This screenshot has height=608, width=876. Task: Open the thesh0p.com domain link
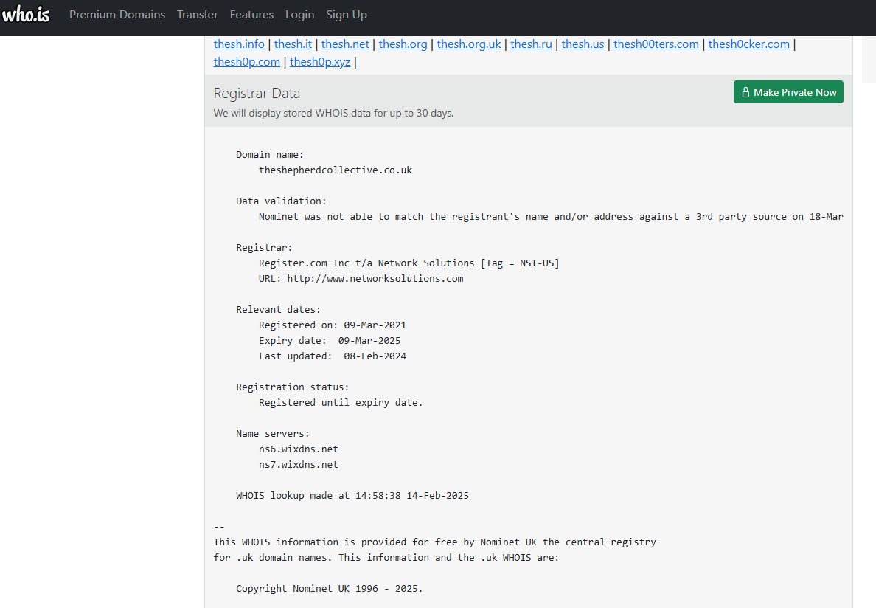246,62
